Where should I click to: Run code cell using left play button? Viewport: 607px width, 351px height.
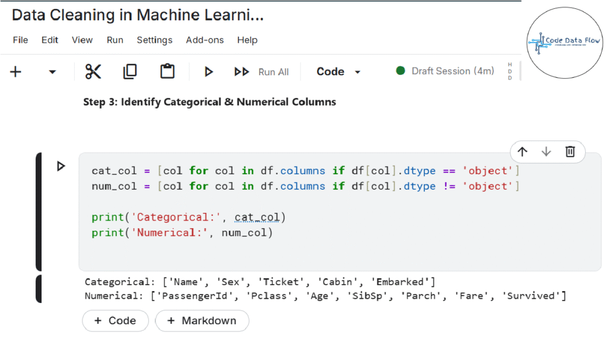tap(60, 166)
